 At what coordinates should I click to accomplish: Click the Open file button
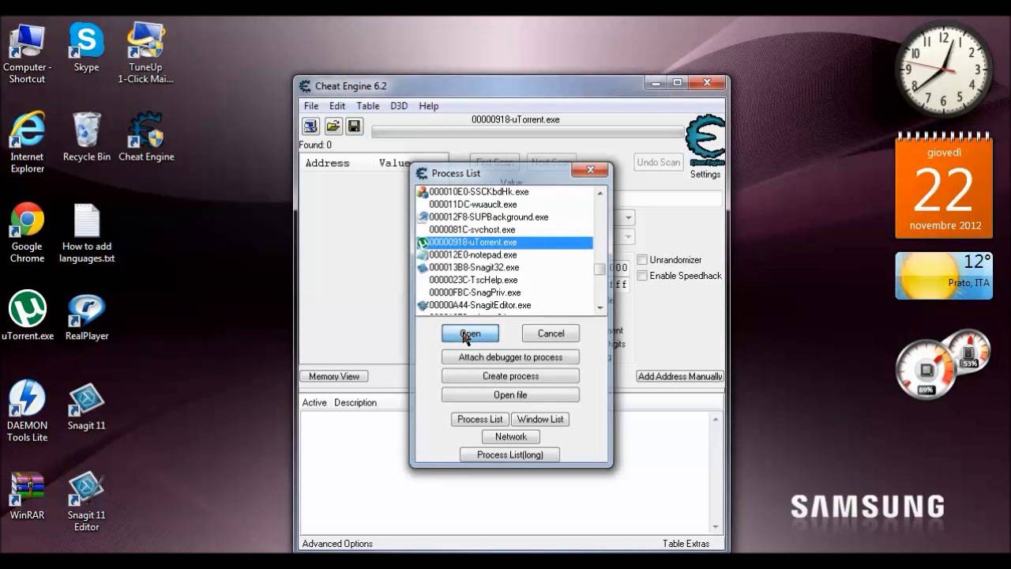click(510, 395)
